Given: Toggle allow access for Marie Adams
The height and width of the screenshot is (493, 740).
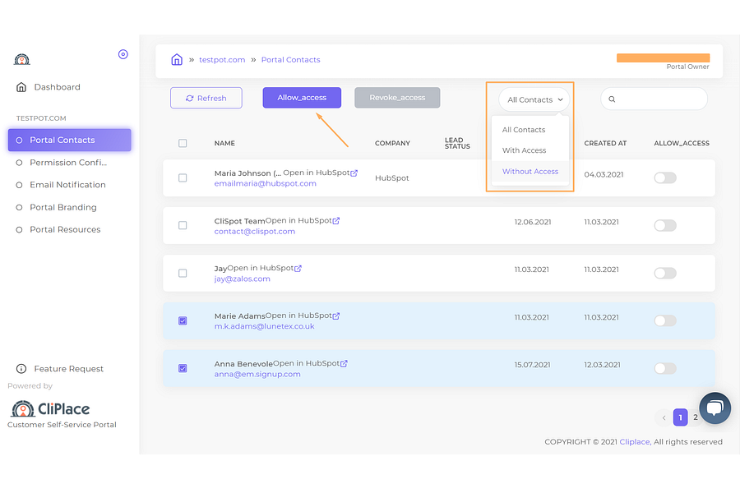Looking at the screenshot, I should click(x=665, y=320).
